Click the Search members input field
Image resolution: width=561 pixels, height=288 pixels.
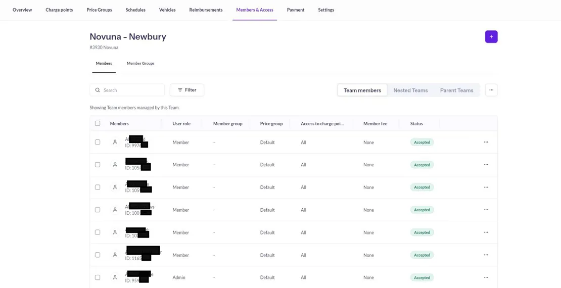132,90
